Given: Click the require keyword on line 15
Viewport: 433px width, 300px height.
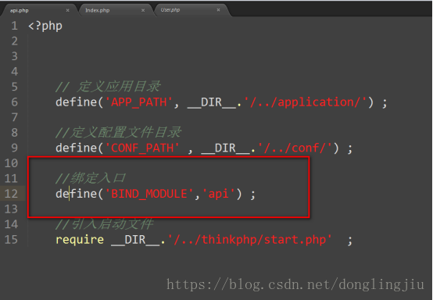Looking at the screenshot, I should point(80,240).
